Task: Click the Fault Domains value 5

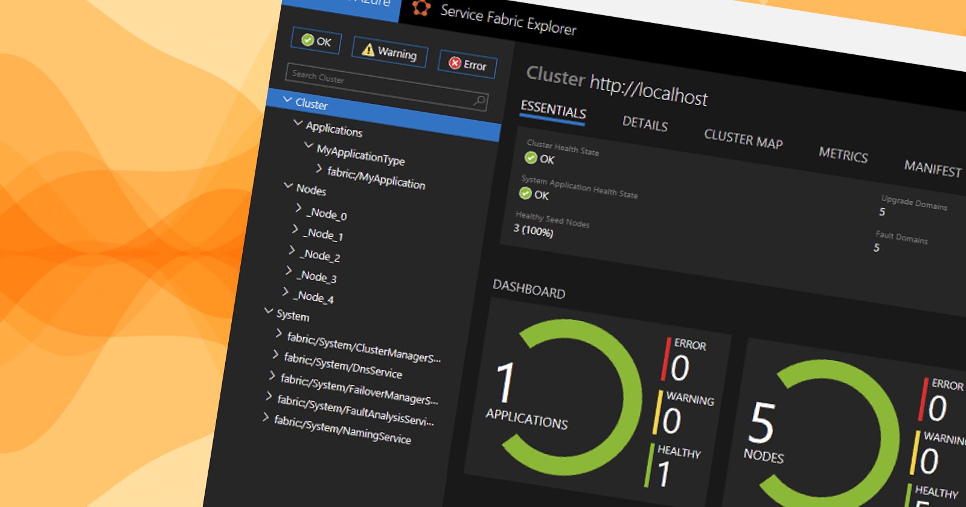Action: click(x=877, y=247)
